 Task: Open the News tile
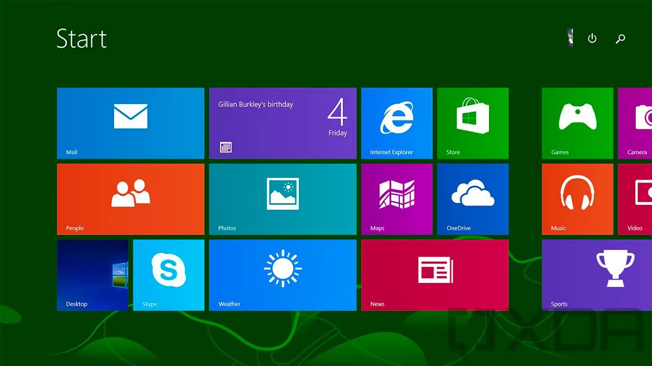click(435, 275)
